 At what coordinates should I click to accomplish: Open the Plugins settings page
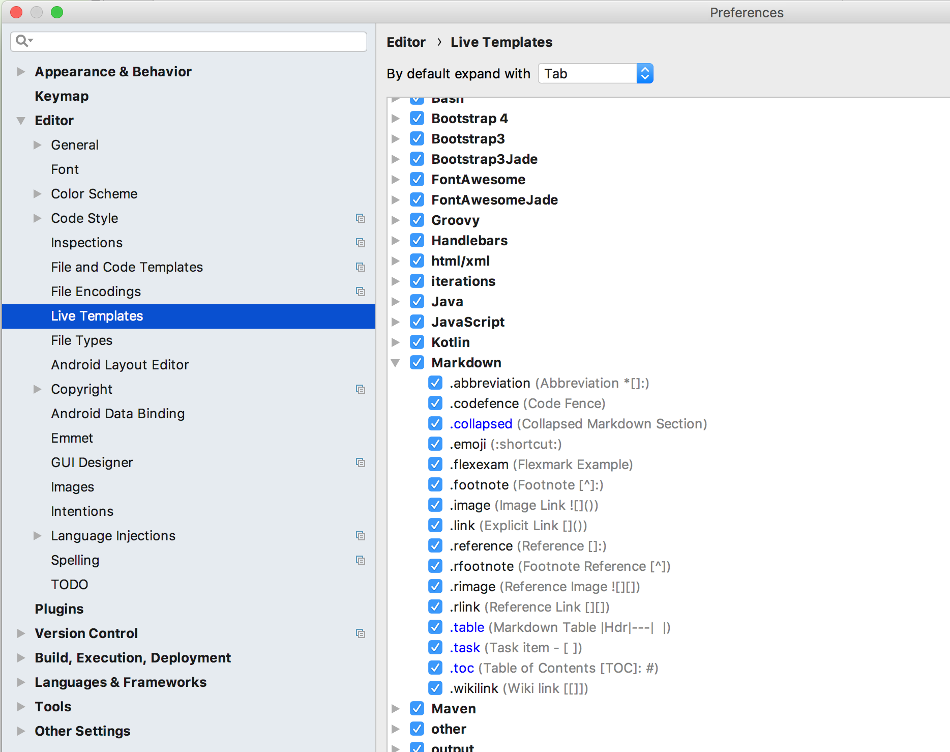59,609
